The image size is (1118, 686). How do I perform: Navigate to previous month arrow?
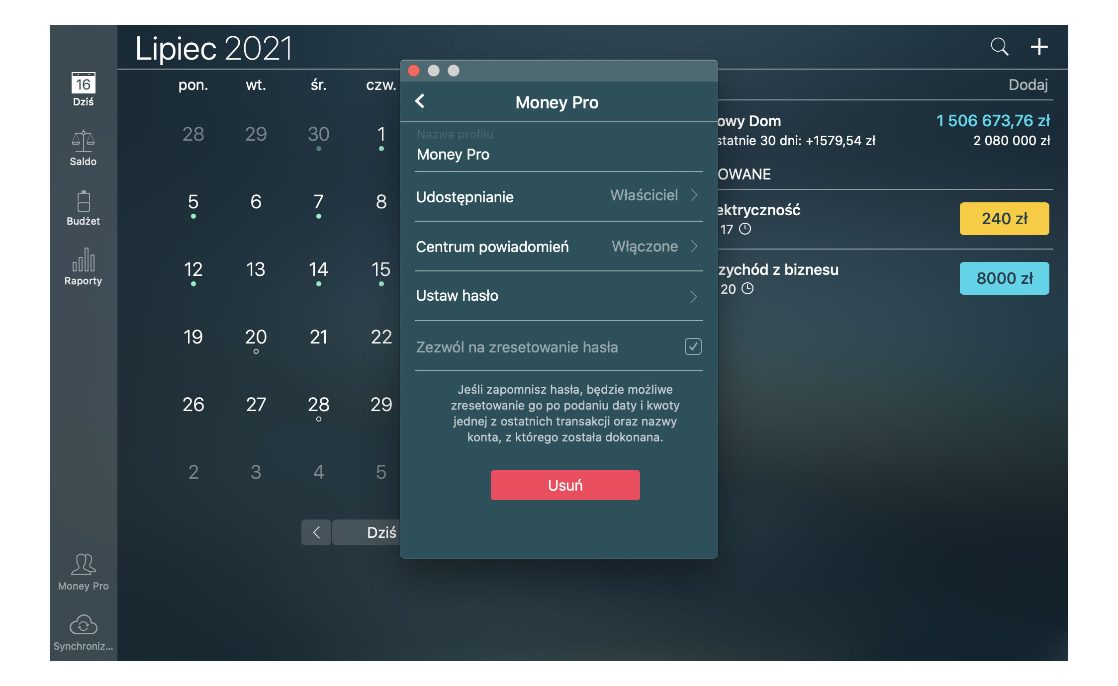click(316, 532)
